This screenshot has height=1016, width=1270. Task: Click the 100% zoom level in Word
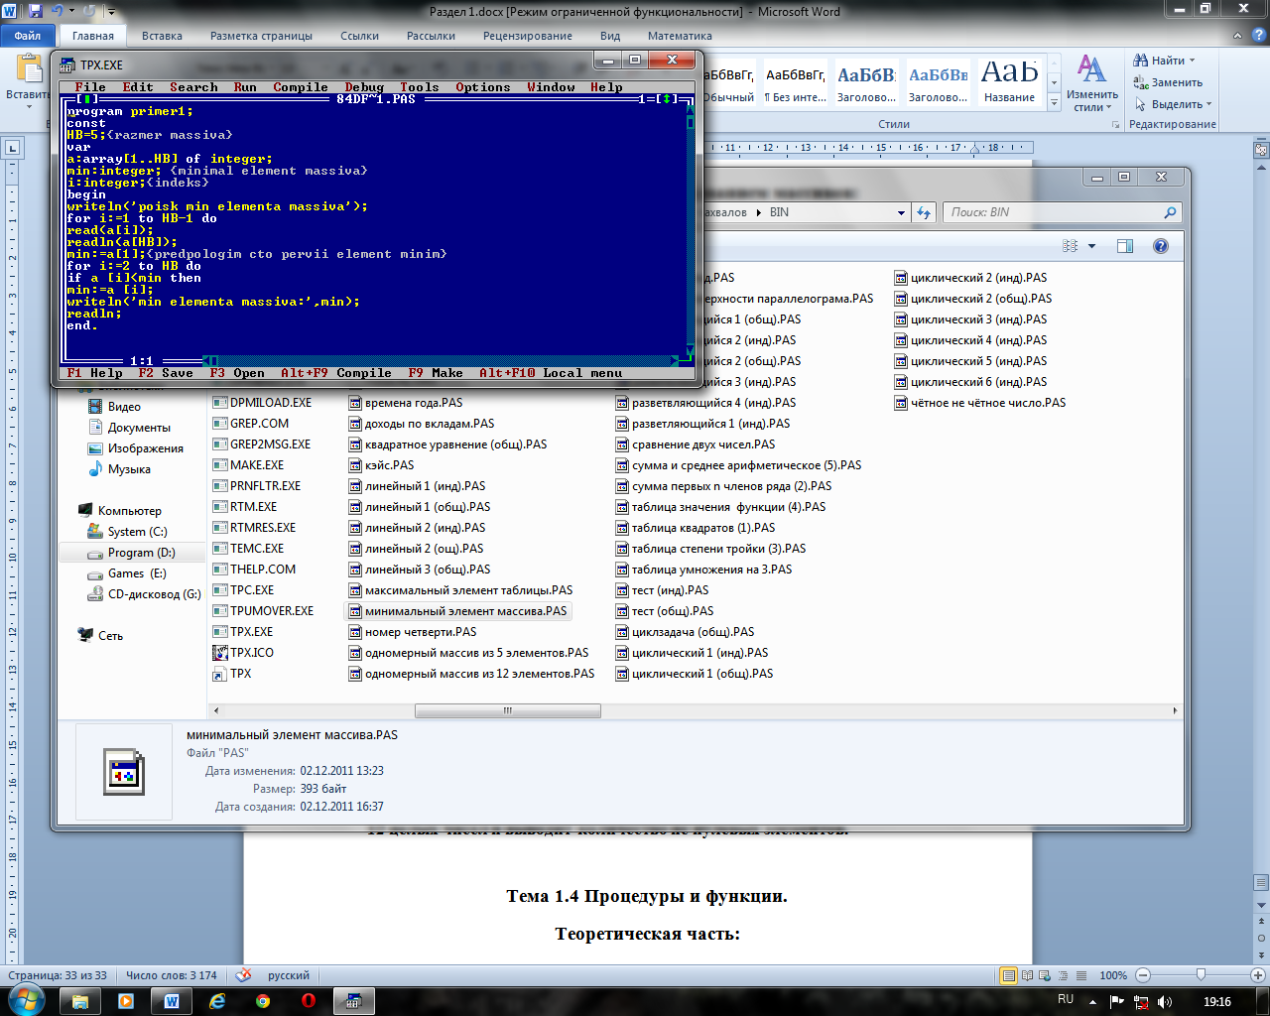coord(1113,975)
